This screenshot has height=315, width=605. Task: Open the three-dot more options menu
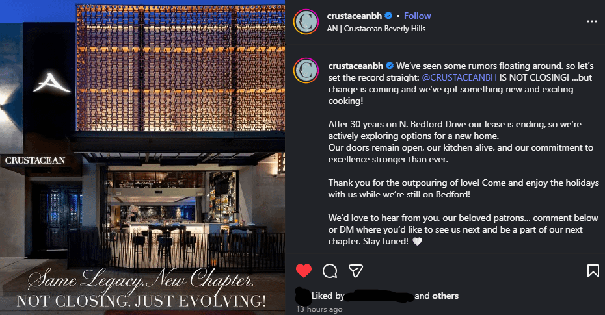[x=591, y=21]
